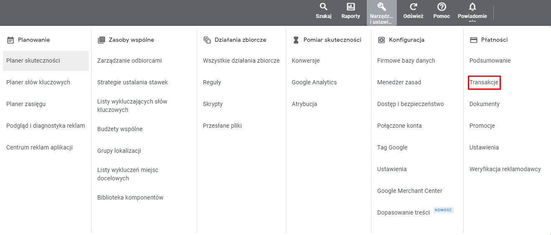Click the Planowanie calendar icon
Viewport: 551px width, 235px height.
point(11,40)
